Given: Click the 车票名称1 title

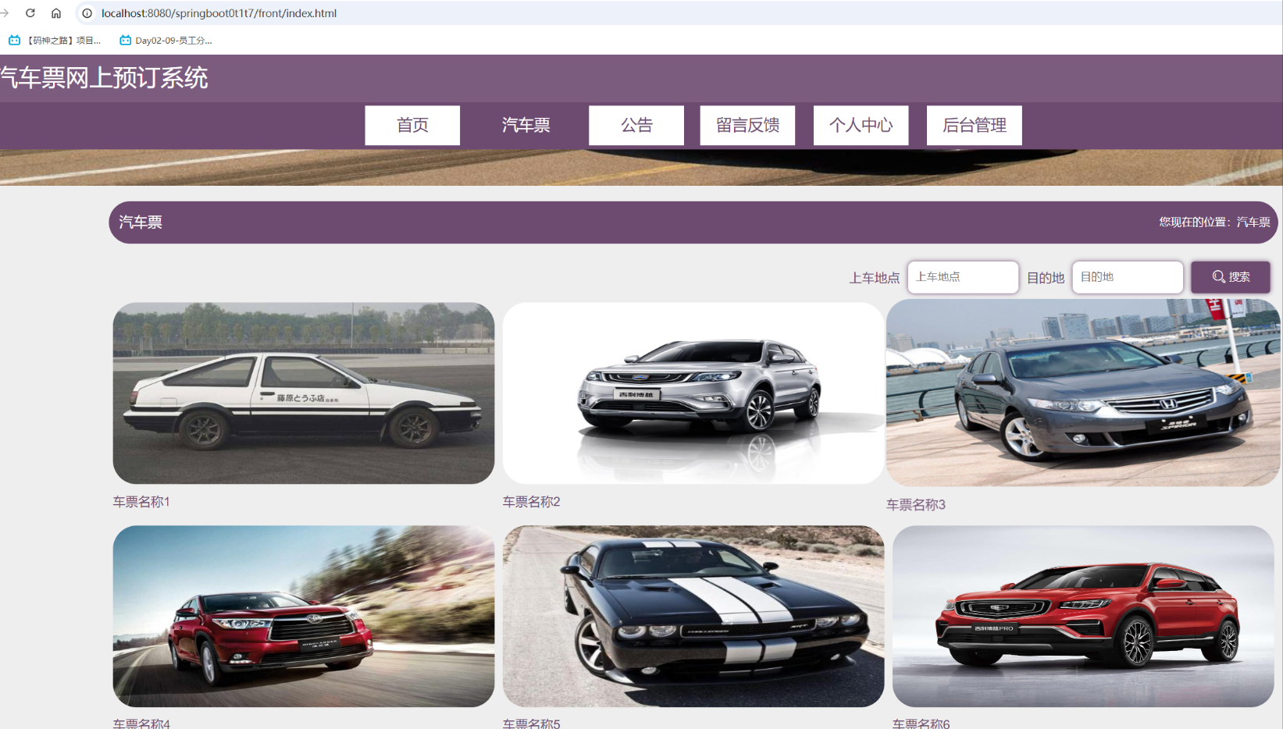Looking at the screenshot, I should [141, 502].
